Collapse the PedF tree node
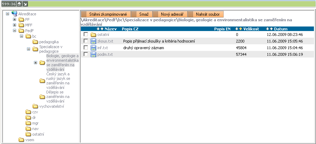The height and width of the screenshot is (144, 316). (x=14, y=31)
